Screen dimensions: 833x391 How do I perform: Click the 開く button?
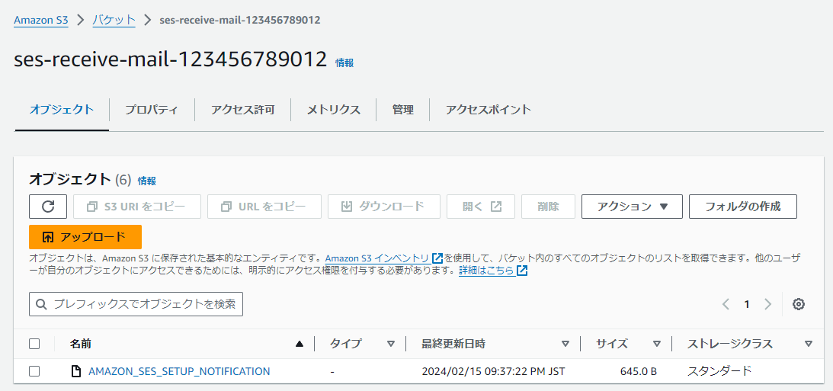click(481, 207)
